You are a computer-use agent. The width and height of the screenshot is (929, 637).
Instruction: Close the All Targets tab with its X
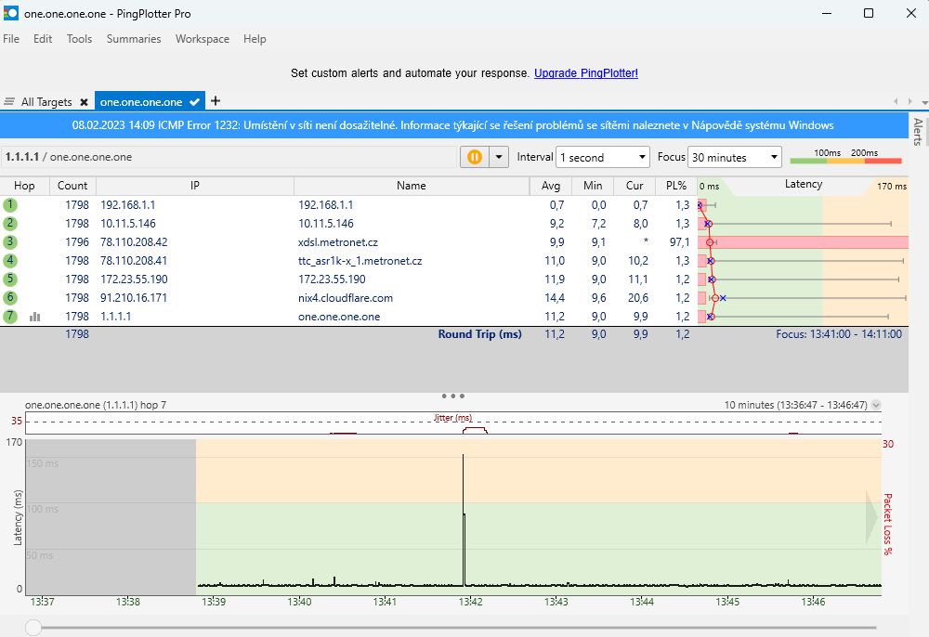click(84, 102)
